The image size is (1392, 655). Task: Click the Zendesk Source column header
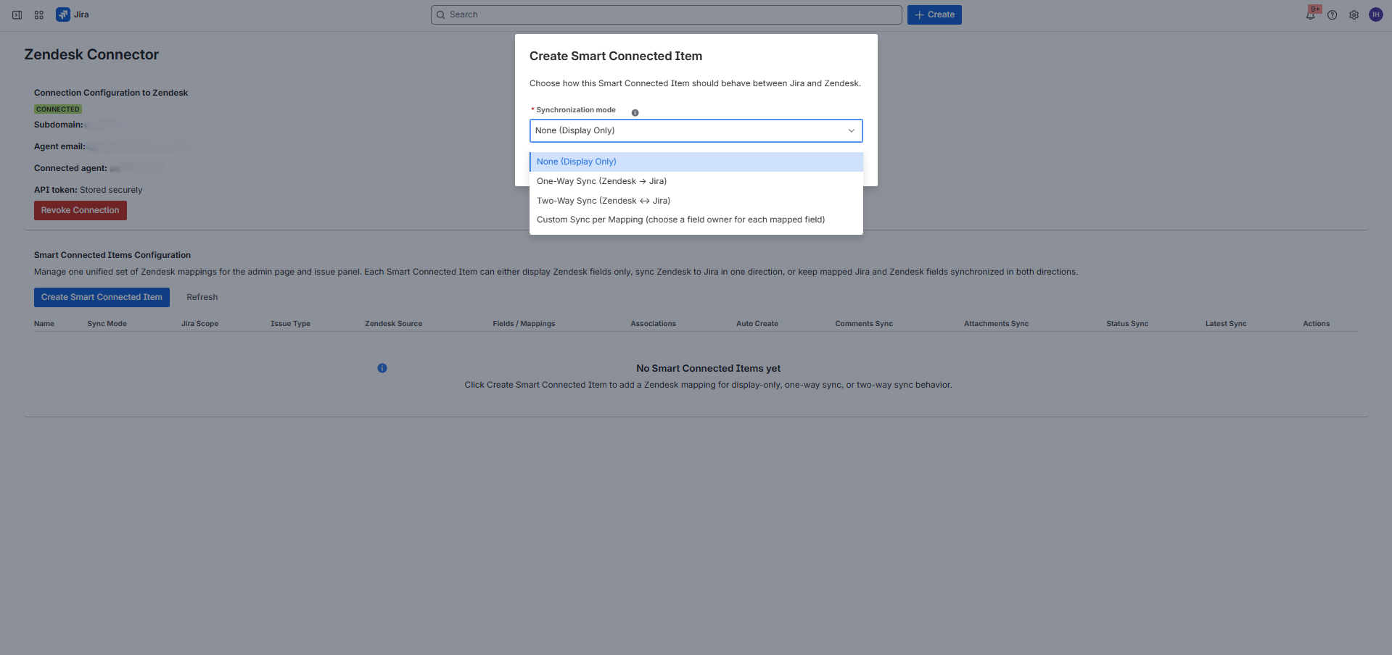coord(393,324)
